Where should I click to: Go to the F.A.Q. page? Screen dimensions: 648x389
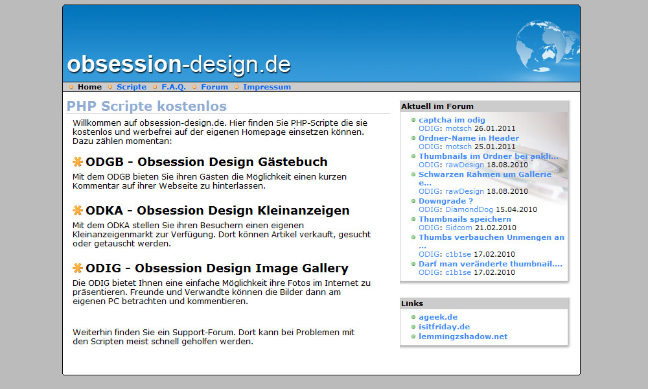coord(174,87)
